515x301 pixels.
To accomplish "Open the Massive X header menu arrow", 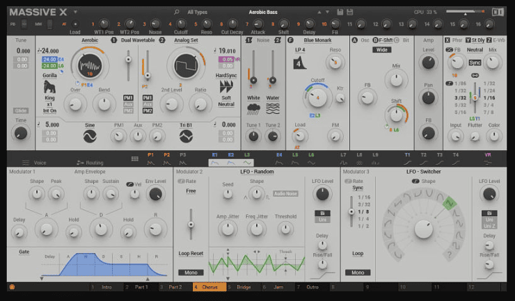I will 75,12.
